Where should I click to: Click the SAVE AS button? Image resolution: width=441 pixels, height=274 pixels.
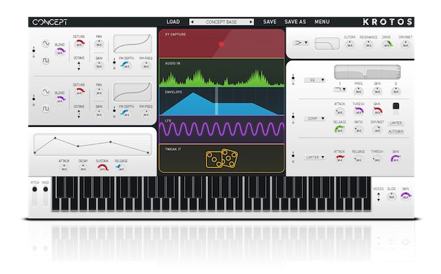[x=295, y=22]
